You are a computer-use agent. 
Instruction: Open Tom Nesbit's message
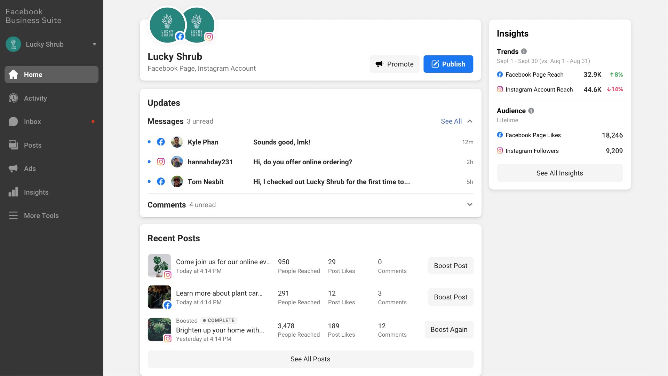click(310, 182)
